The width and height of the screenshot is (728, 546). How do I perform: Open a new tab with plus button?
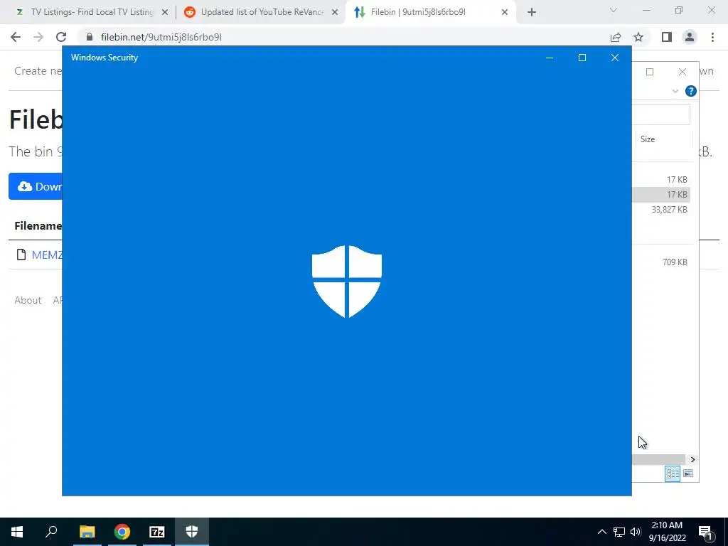(532, 12)
